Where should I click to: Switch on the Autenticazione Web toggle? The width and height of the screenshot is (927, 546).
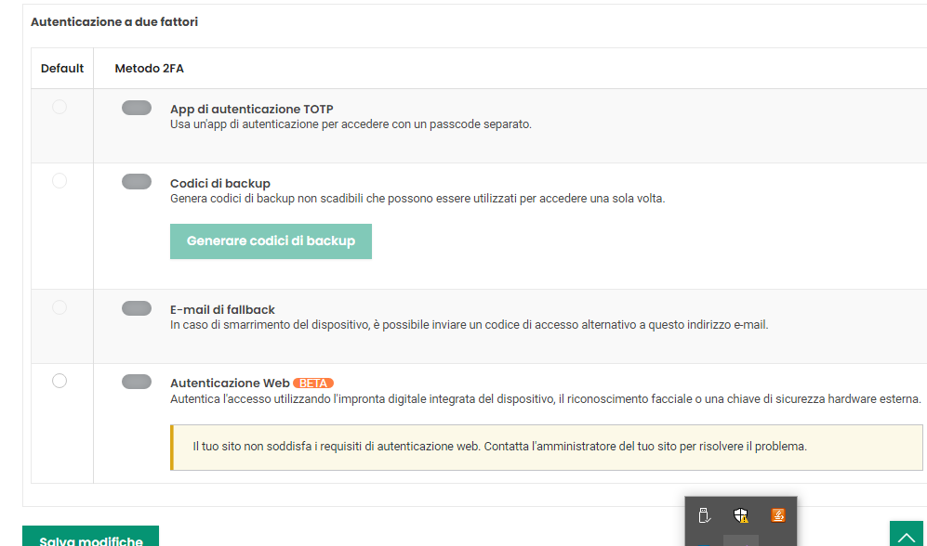pyautogui.click(x=137, y=382)
